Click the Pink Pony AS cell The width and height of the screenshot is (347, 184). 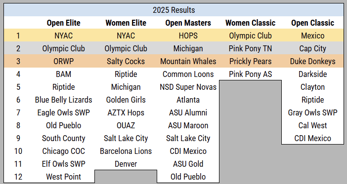coord(251,74)
